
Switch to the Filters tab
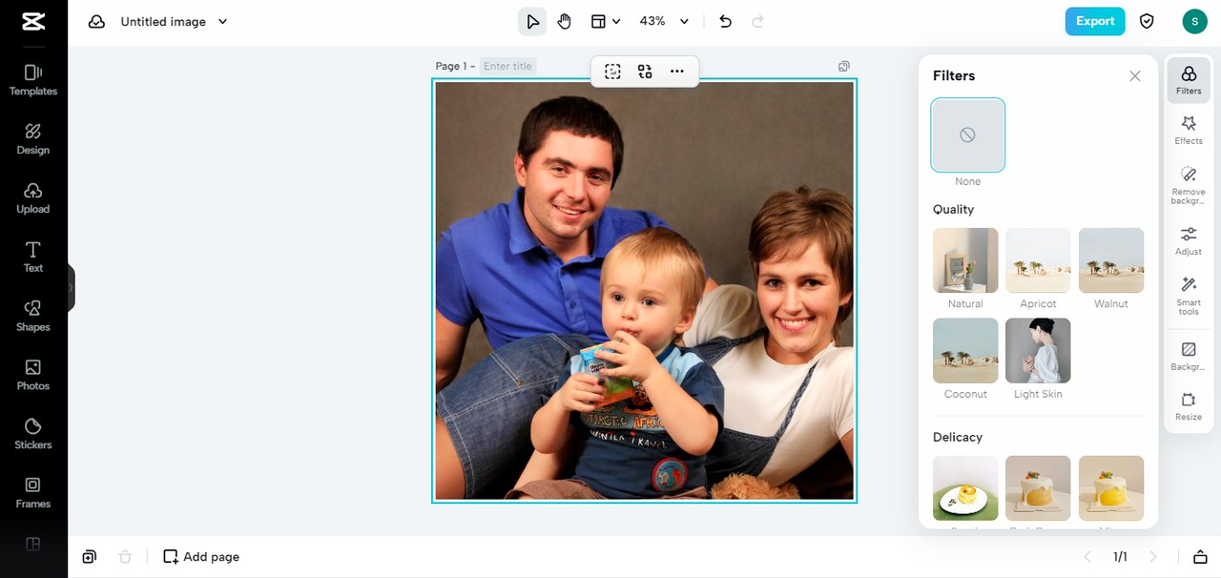1189,80
